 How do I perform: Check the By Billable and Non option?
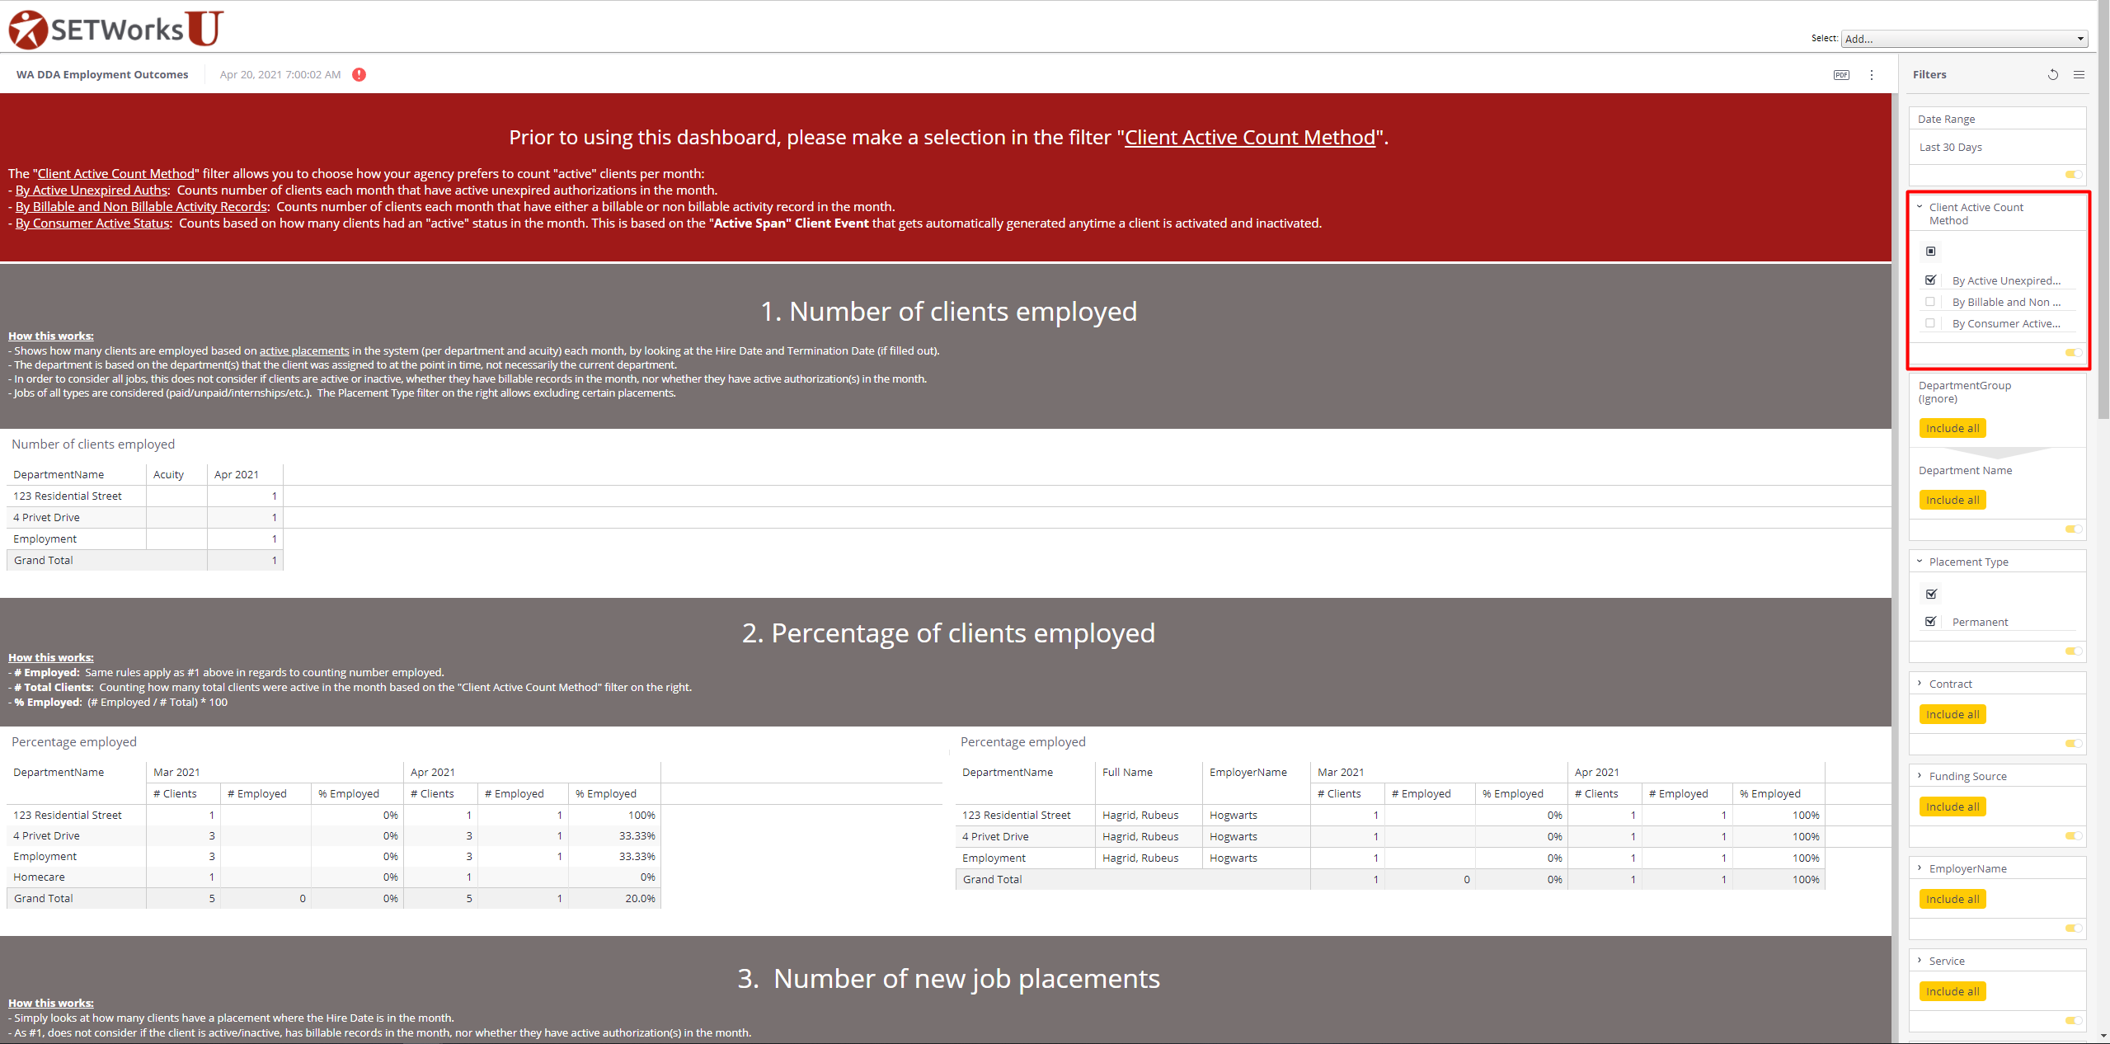coord(1930,302)
